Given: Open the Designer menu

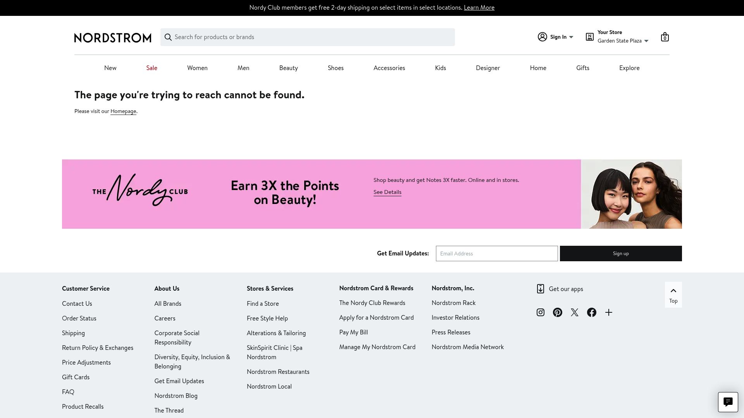Looking at the screenshot, I should [x=488, y=68].
